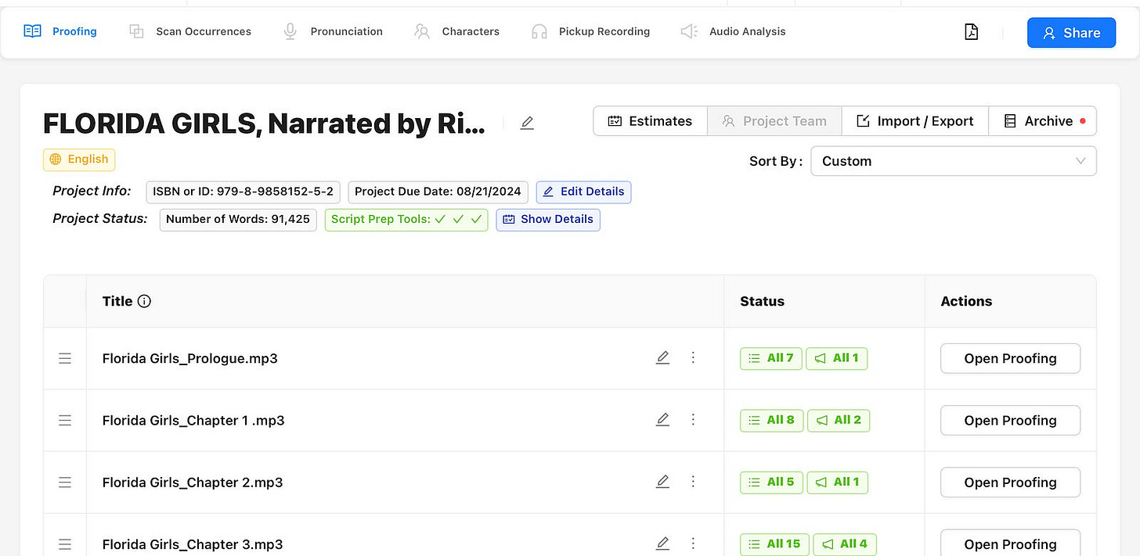Click drag handle for Prologue row
1140x556 pixels.
65,358
